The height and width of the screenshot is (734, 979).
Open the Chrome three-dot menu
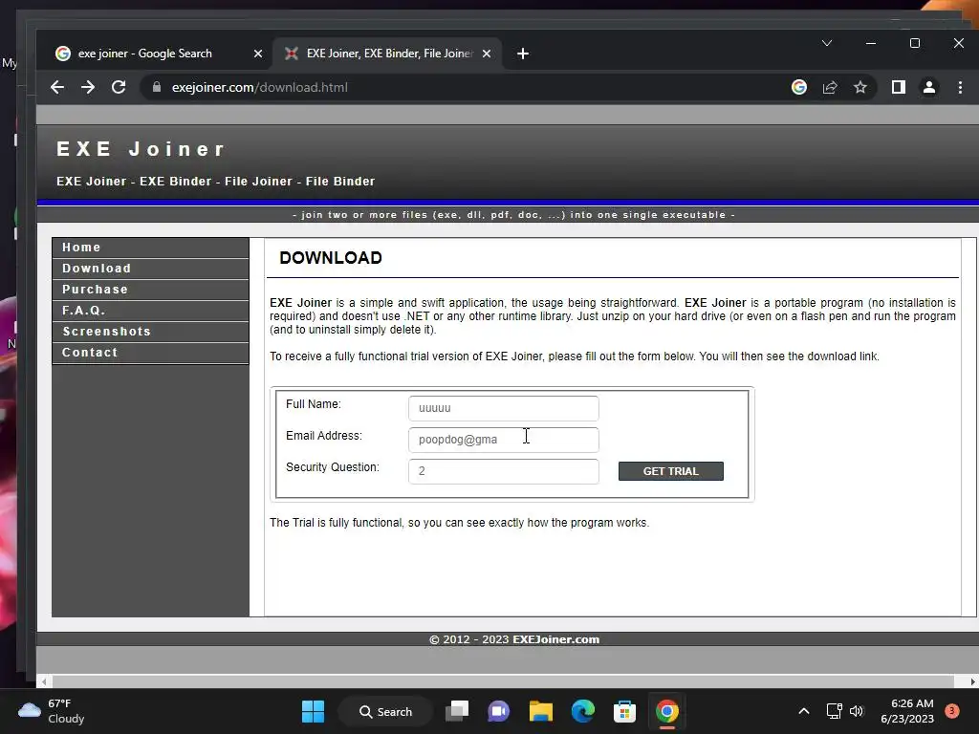(960, 87)
